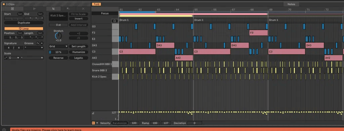Click the Humanize button
This screenshot has width=344, height=131.
point(79,52)
